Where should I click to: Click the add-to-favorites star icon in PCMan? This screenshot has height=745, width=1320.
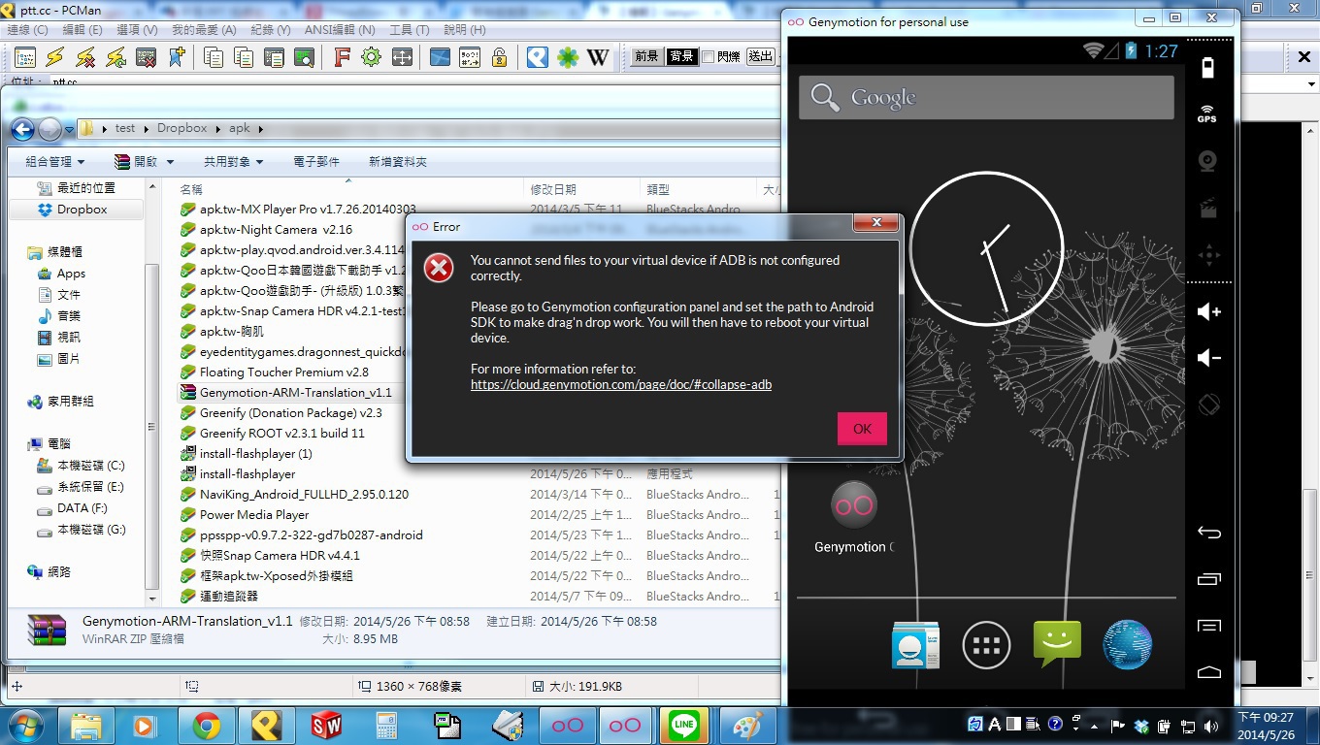coord(177,57)
